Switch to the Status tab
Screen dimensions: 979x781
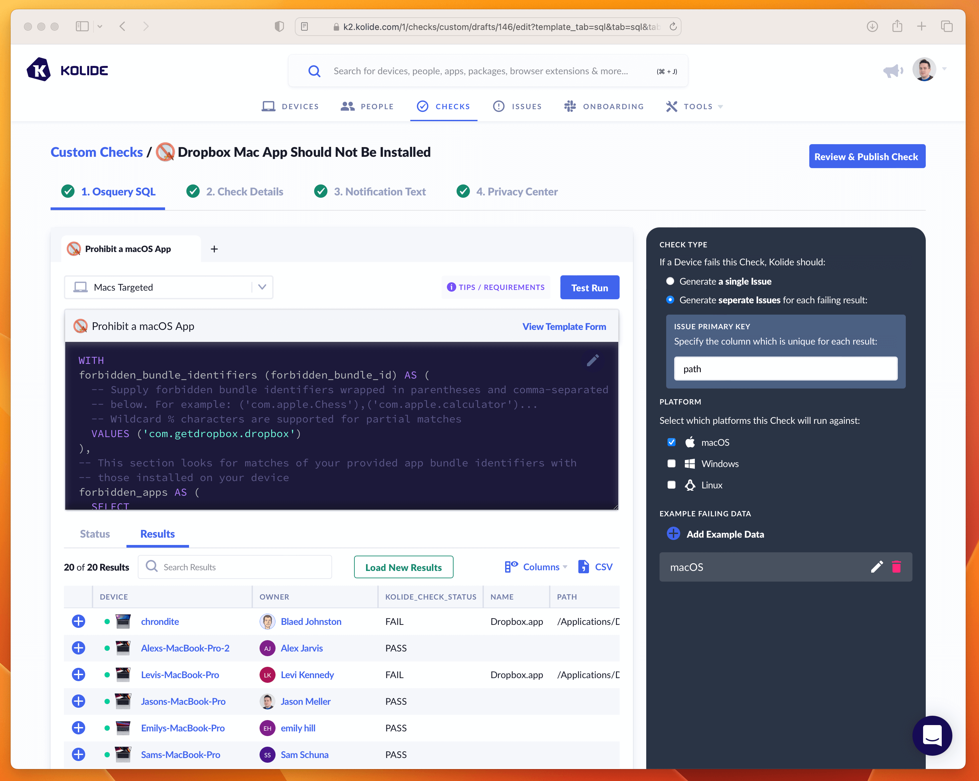tap(95, 534)
